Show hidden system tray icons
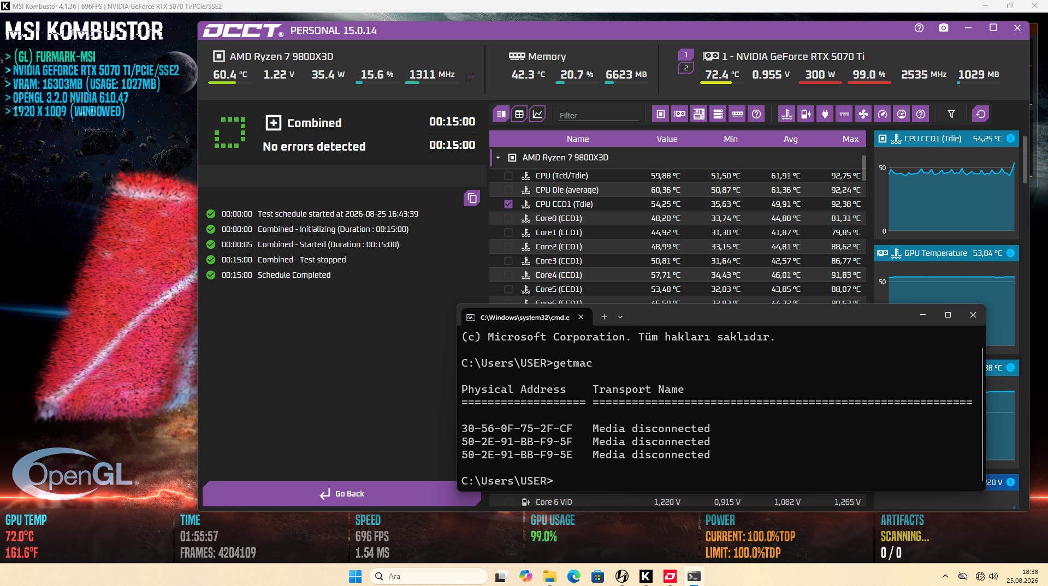This screenshot has height=586, width=1048. pyautogui.click(x=945, y=576)
